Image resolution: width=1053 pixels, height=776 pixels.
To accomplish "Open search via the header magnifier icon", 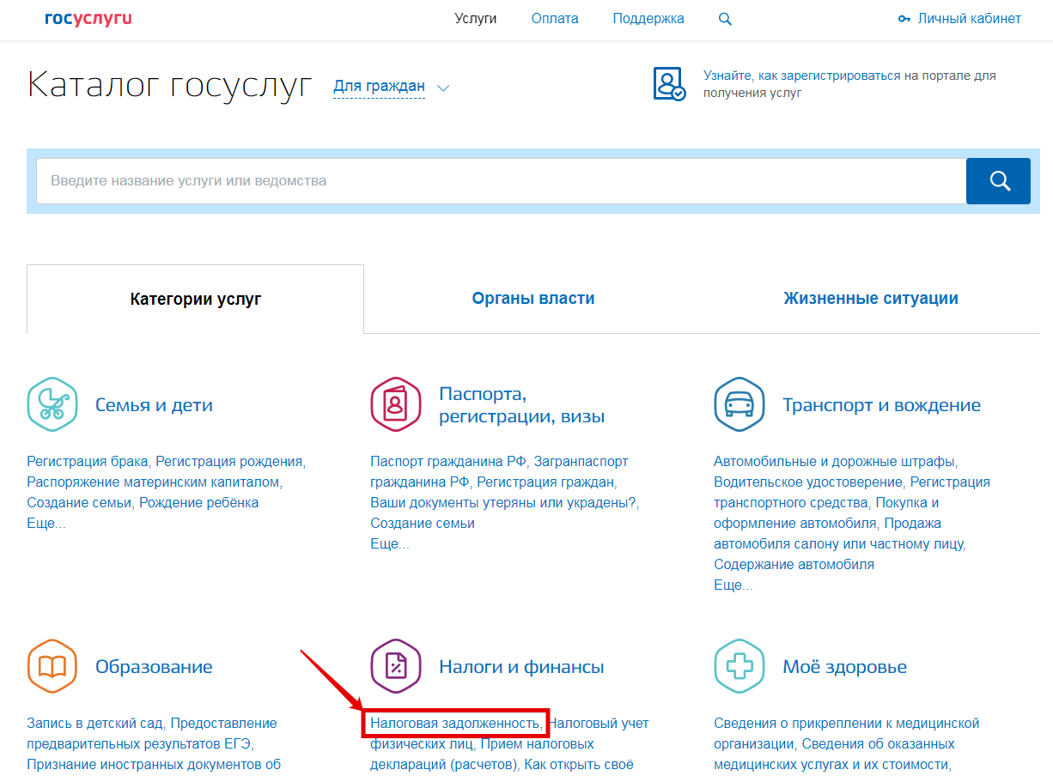I will pyautogui.click(x=725, y=19).
